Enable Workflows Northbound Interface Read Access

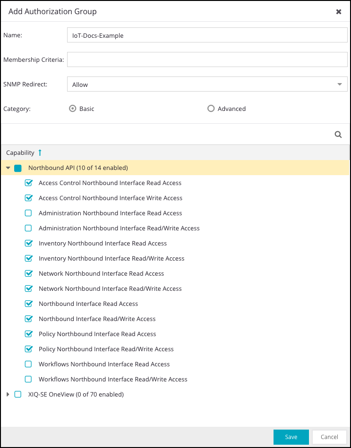pyautogui.click(x=28, y=364)
